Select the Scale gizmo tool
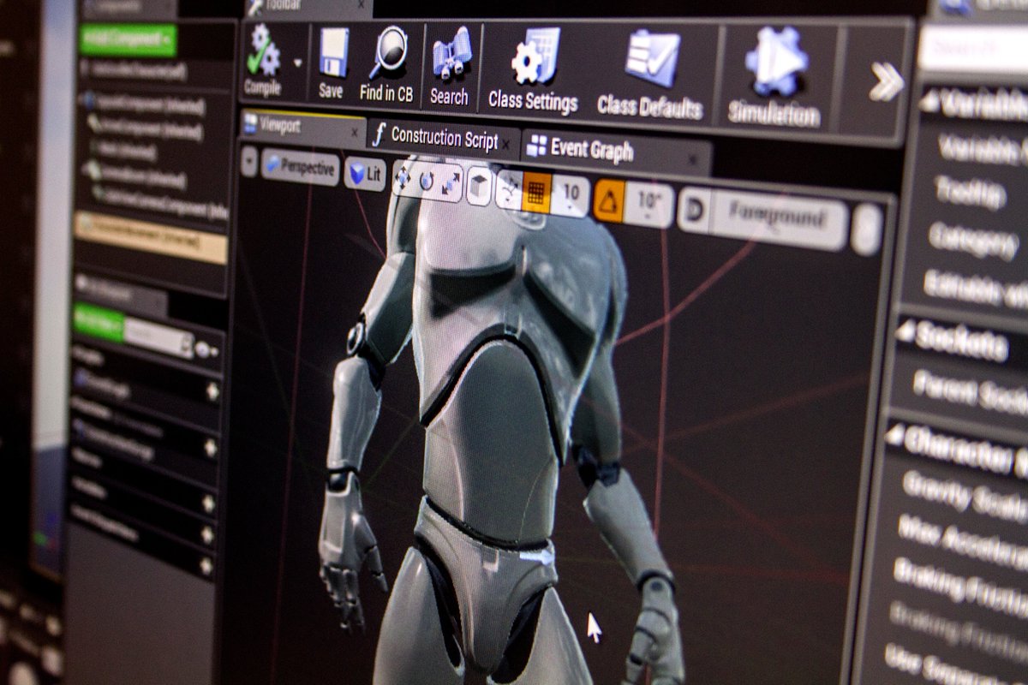The height and width of the screenshot is (685, 1028). pos(451,184)
